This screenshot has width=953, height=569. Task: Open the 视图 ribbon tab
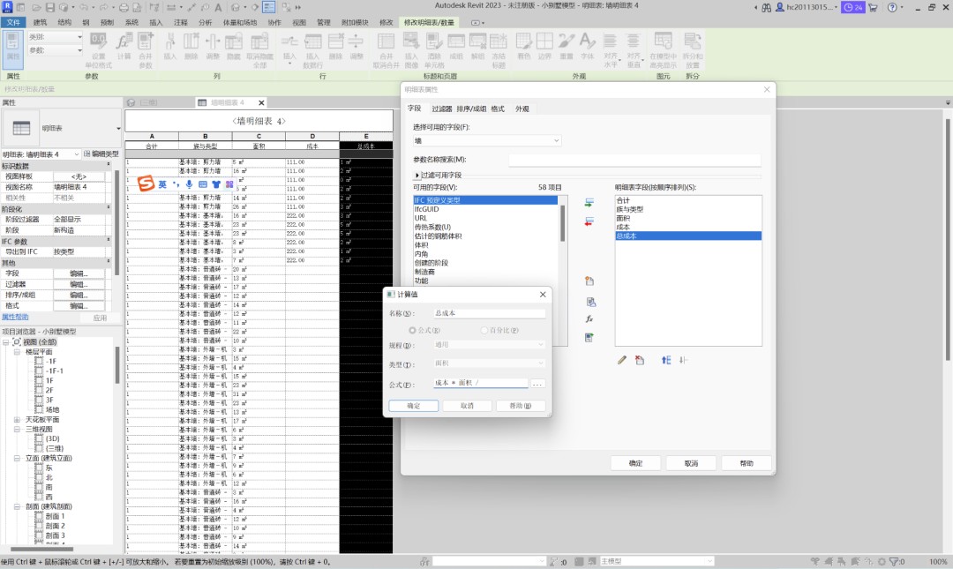click(299, 22)
